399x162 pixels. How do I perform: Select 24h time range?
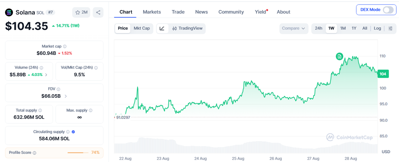pos(319,28)
